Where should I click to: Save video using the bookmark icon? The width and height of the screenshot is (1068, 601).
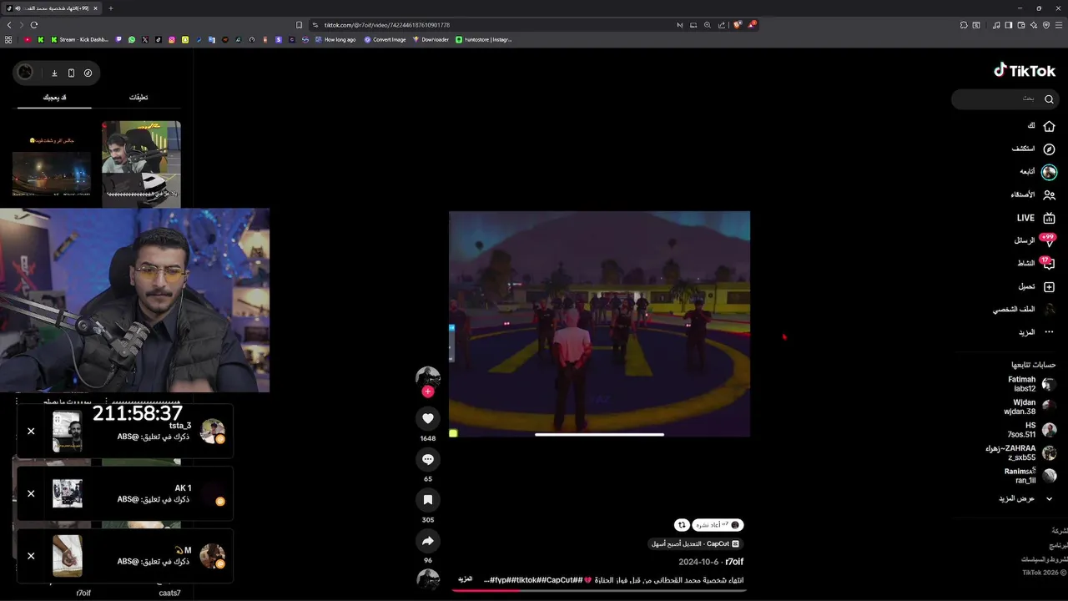click(428, 500)
